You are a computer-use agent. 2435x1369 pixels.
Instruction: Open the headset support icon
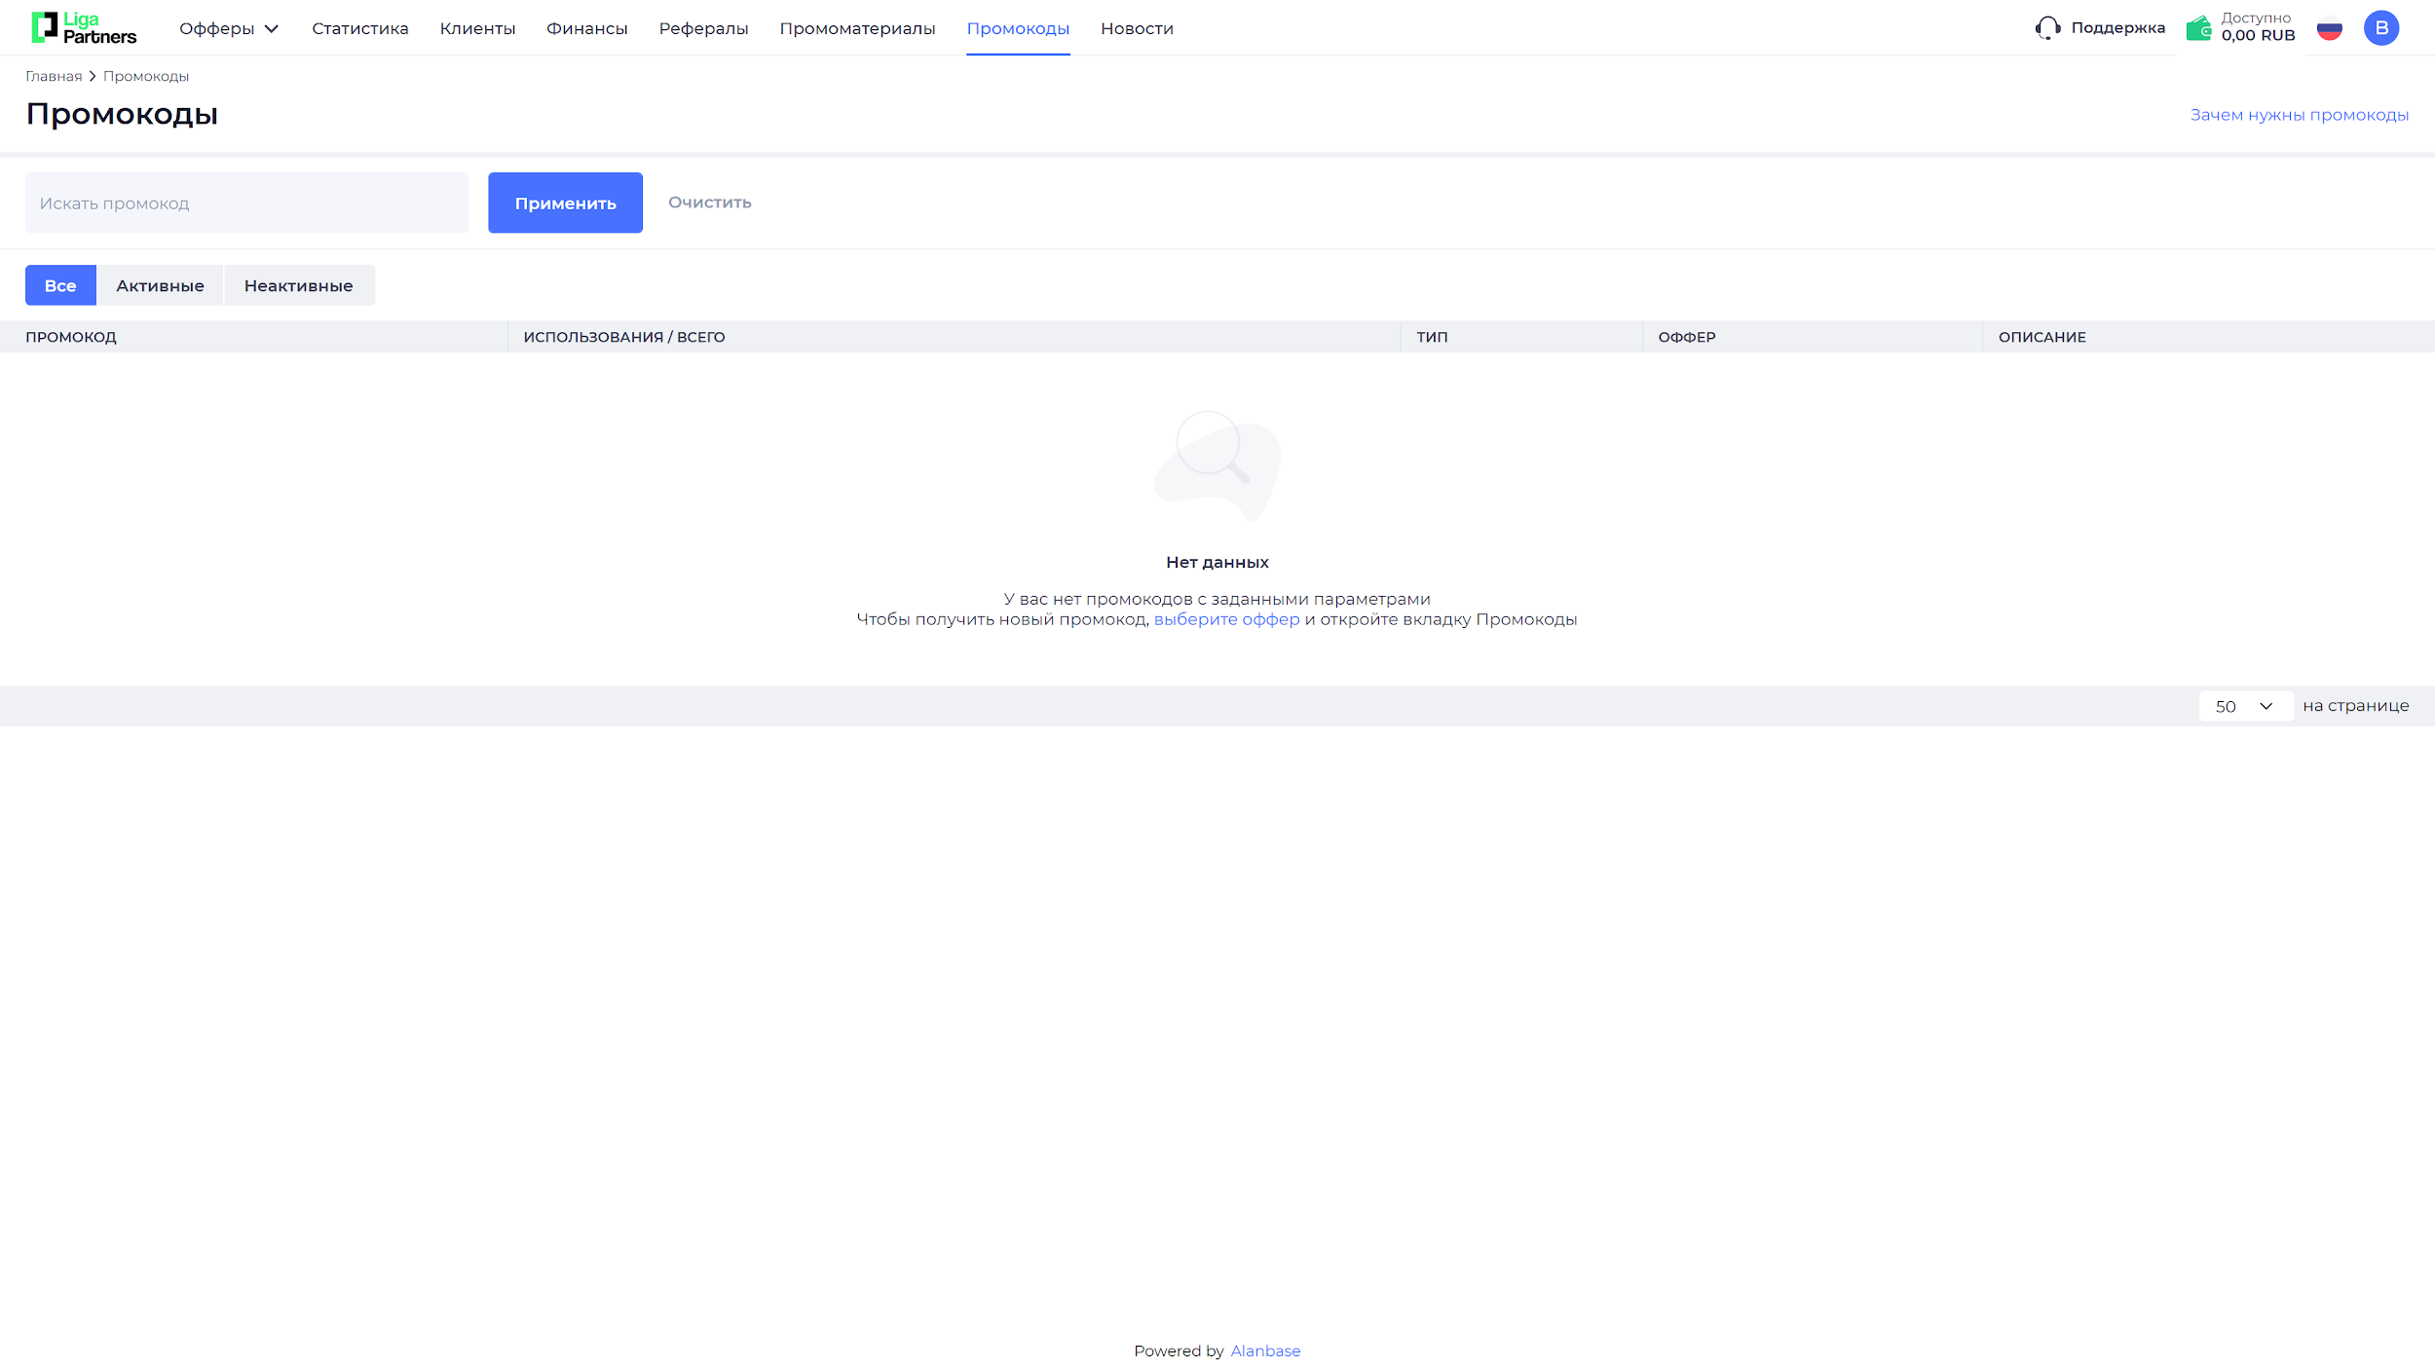[x=2047, y=28]
